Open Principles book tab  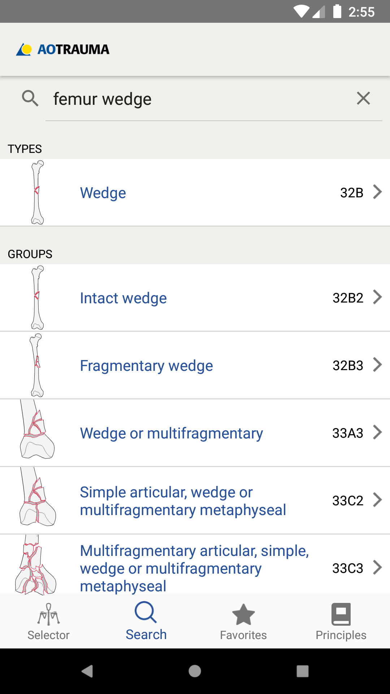[x=341, y=622]
